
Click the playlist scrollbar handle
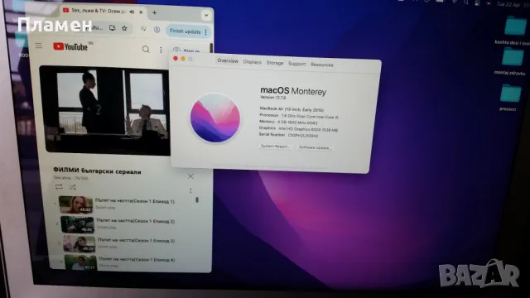point(197,200)
